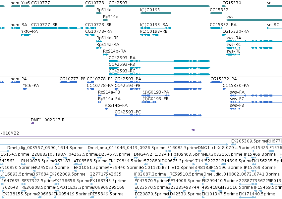Click the CG42593-PB coding model
The width and height of the screenshot is (282, 199).
(158, 89)
